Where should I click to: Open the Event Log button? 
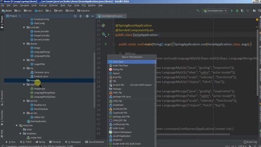250,142
